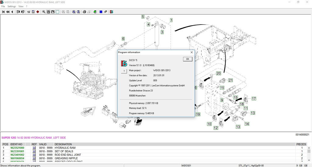Screen dimensions: 312x167
Task: Click the eraser icon in toolbar
Action: point(105,12)
